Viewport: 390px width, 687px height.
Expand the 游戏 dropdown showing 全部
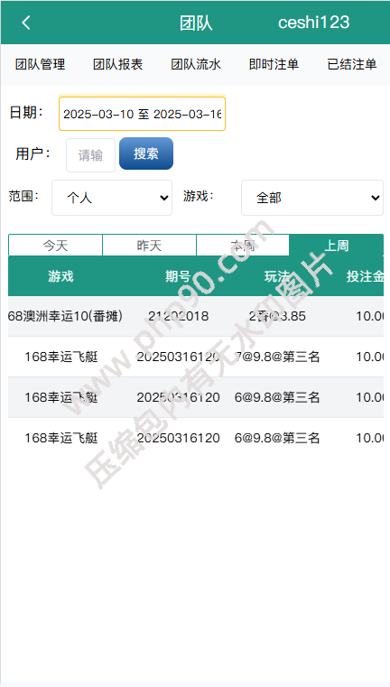(312, 198)
